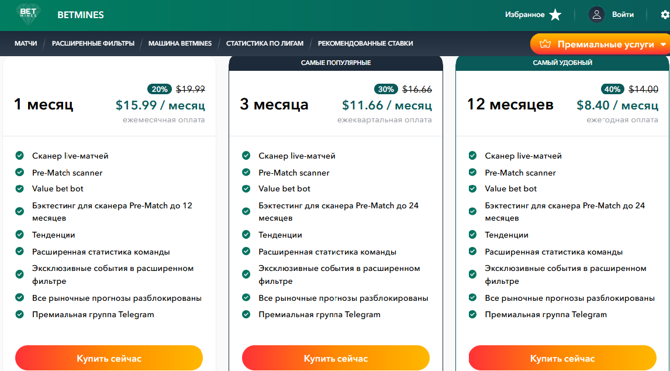Click the crossed-out $14.00 price

pos(644,89)
